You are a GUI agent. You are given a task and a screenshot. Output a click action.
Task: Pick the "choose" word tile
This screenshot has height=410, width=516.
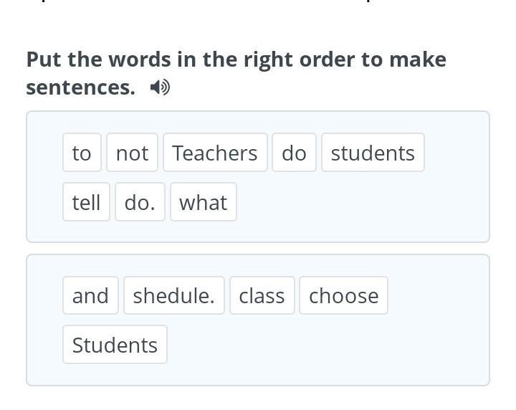pos(344,295)
